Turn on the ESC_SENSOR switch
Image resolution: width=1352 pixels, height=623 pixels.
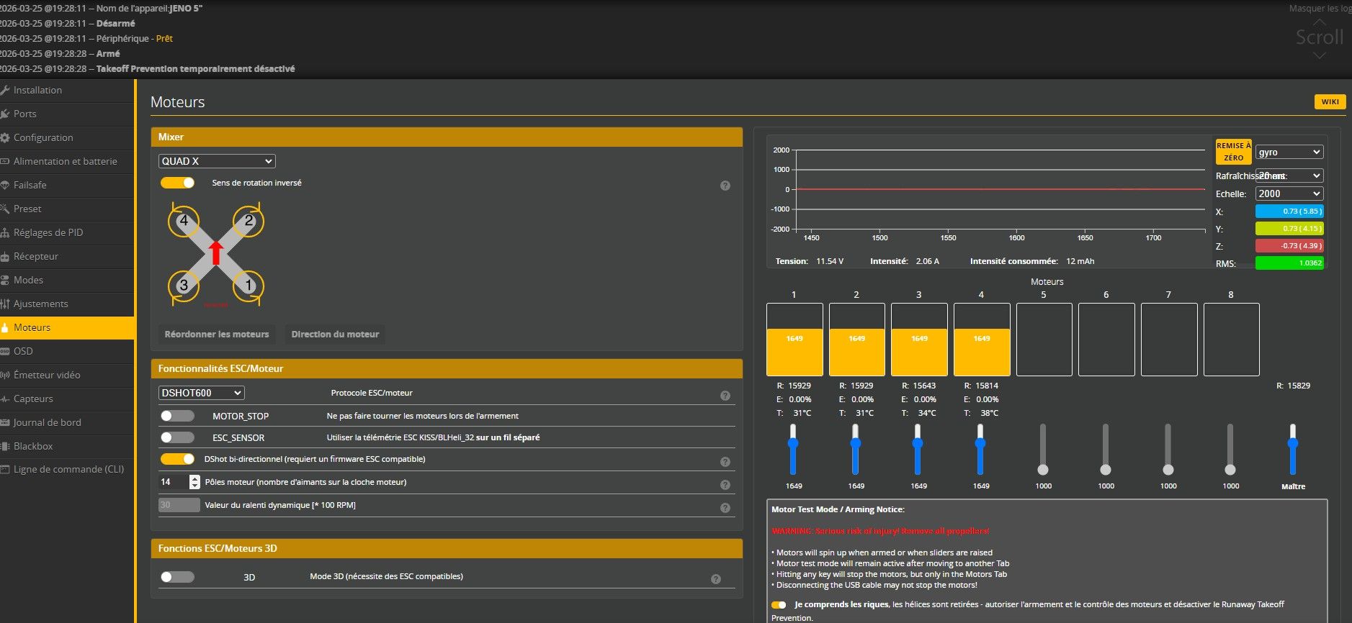point(177,437)
